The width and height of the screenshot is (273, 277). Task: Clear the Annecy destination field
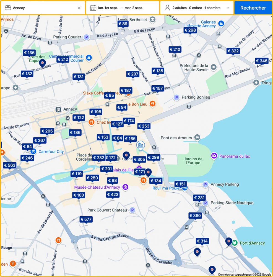pos(79,8)
